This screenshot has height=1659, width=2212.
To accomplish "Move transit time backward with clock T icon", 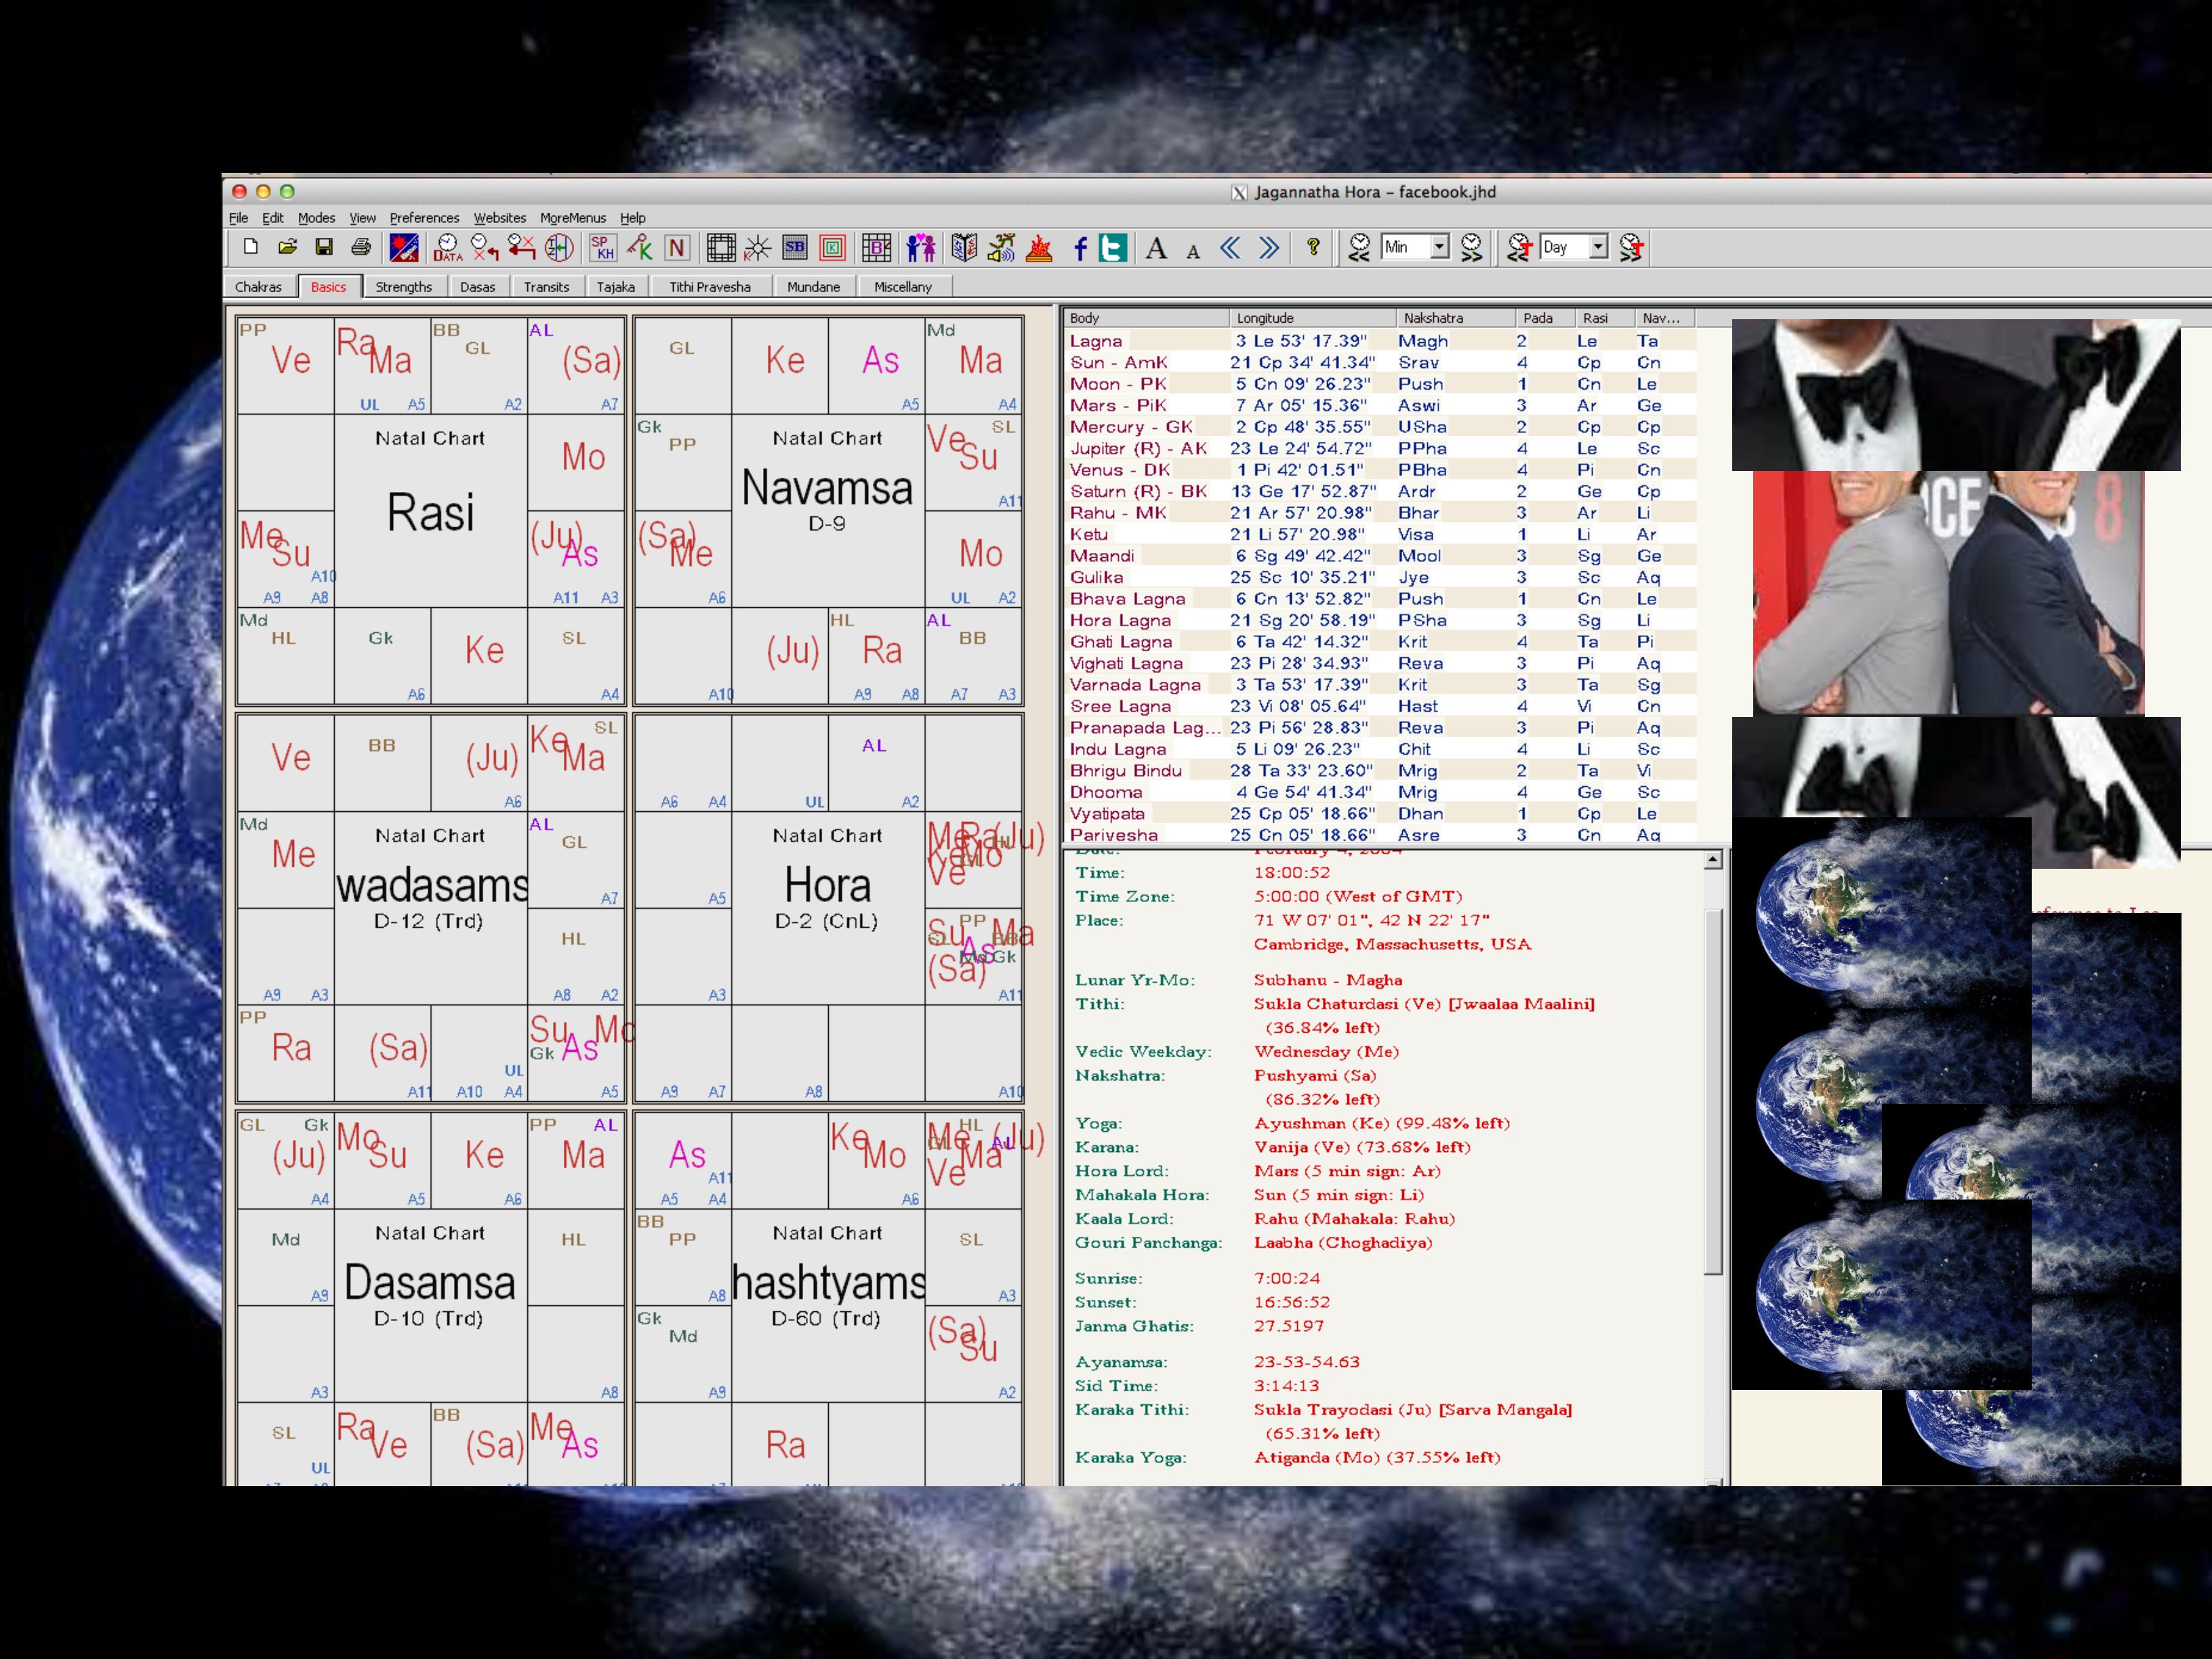I will coord(1520,247).
